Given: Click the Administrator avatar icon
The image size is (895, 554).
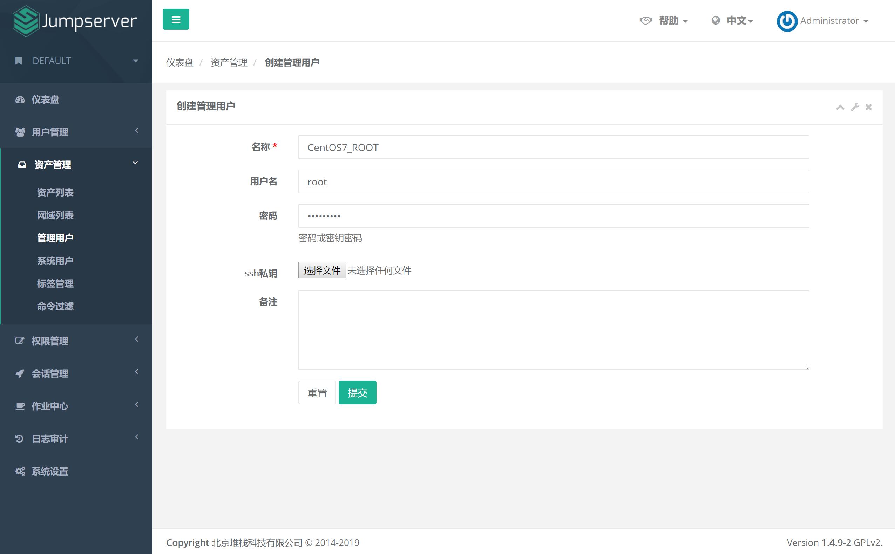Looking at the screenshot, I should coord(787,21).
